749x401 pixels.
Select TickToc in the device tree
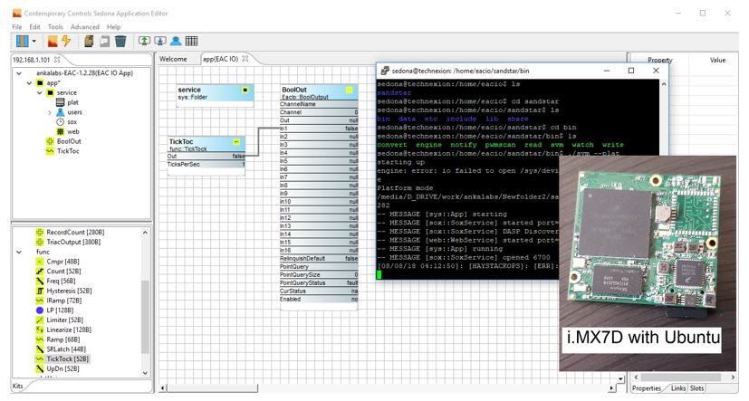point(68,151)
